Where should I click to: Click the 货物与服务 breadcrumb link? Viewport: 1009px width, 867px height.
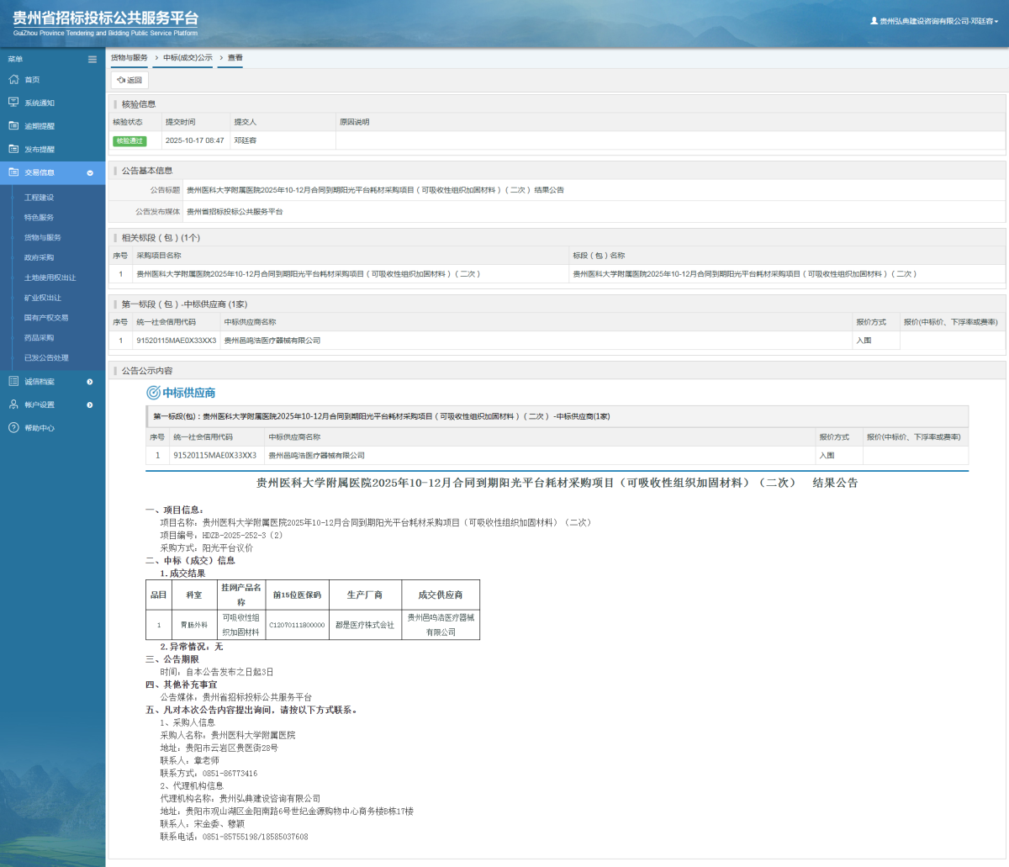pos(129,58)
